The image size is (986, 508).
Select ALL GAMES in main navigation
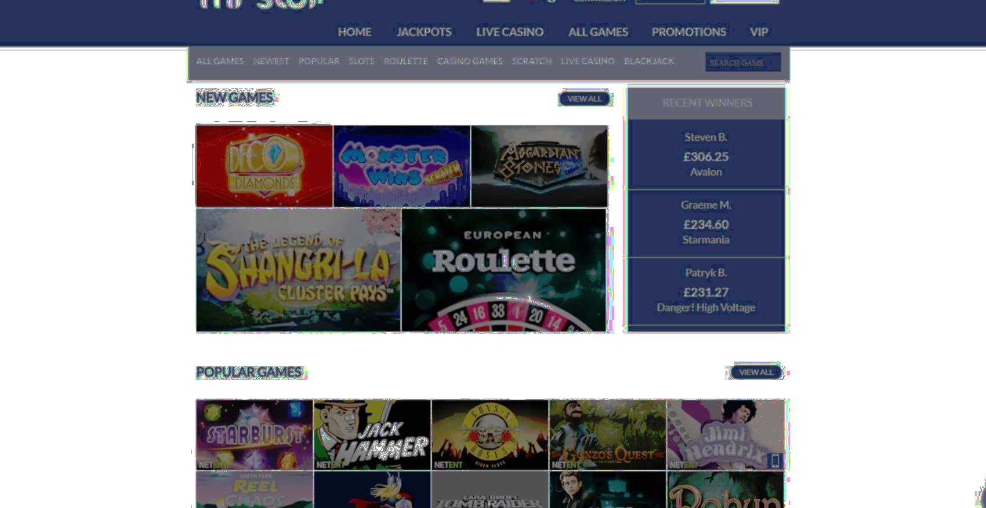click(x=598, y=32)
